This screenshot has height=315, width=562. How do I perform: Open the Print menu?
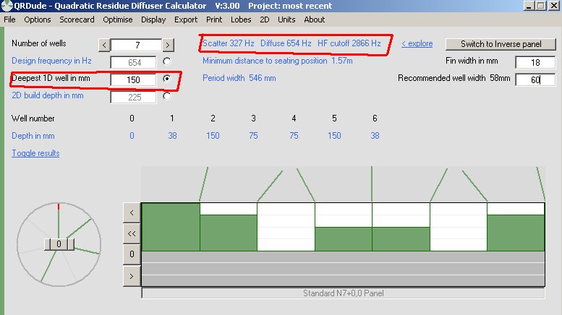(x=214, y=20)
